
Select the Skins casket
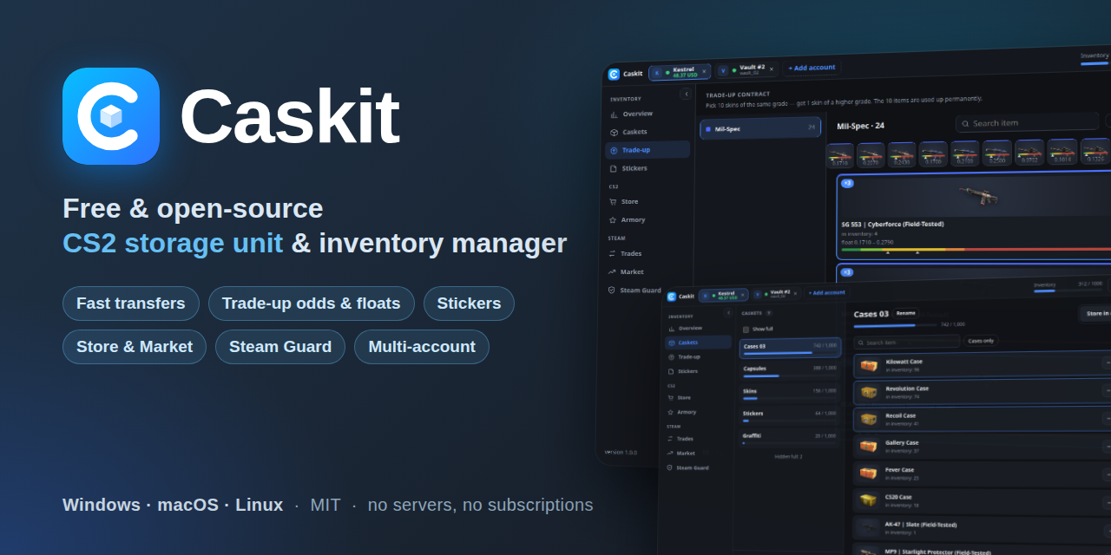tap(790, 393)
